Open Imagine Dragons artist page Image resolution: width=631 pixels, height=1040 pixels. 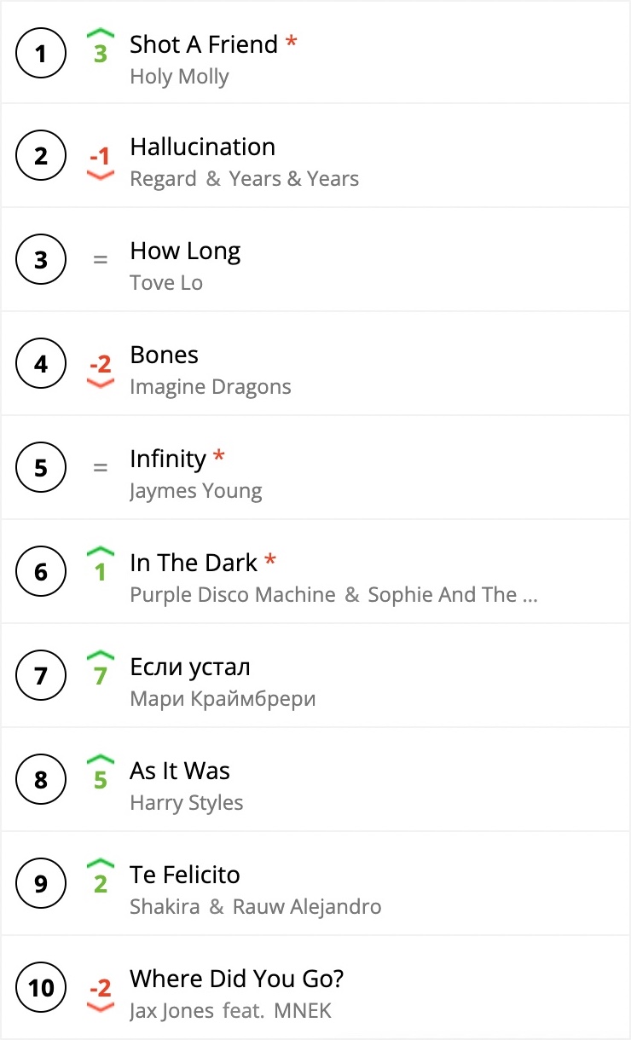211,387
